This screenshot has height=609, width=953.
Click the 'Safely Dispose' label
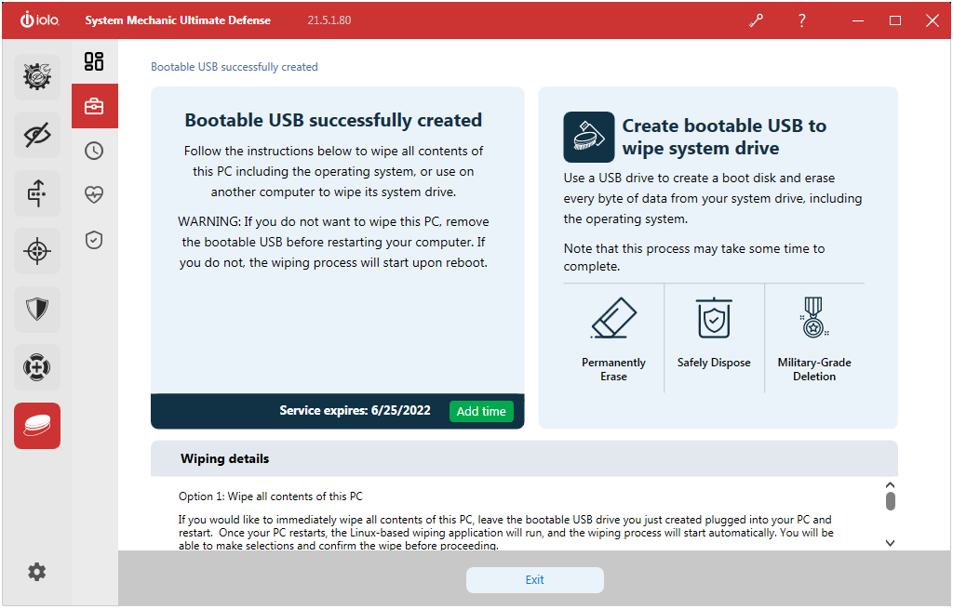click(x=714, y=363)
